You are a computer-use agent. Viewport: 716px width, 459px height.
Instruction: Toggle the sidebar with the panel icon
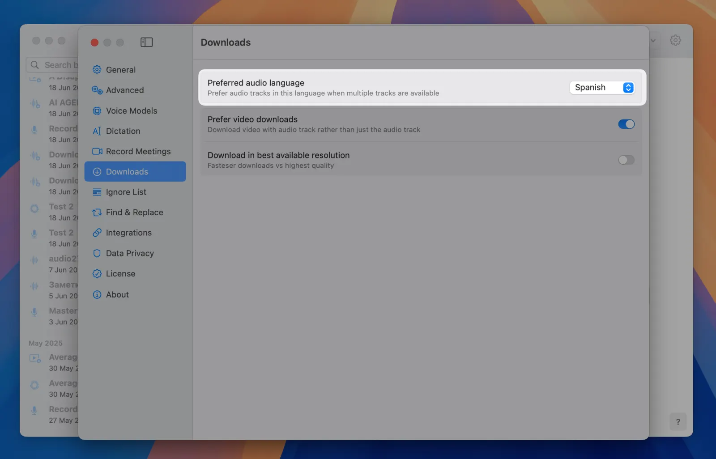(x=146, y=42)
